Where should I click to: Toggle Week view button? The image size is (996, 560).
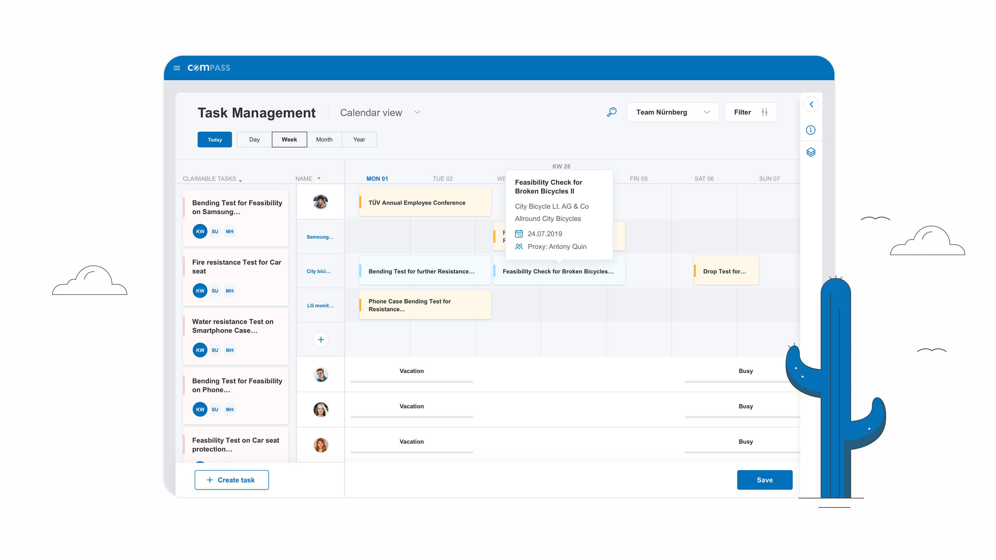click(288, 140)
